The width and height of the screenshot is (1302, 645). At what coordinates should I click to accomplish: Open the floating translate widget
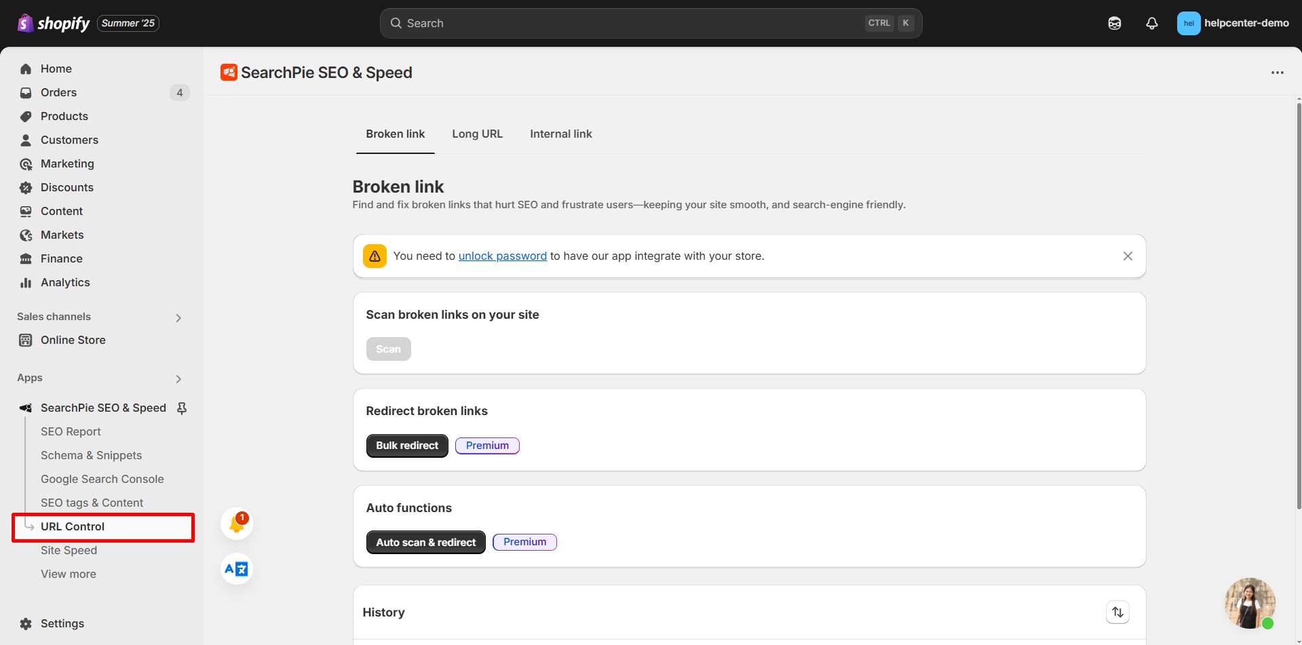coord(236,569)
